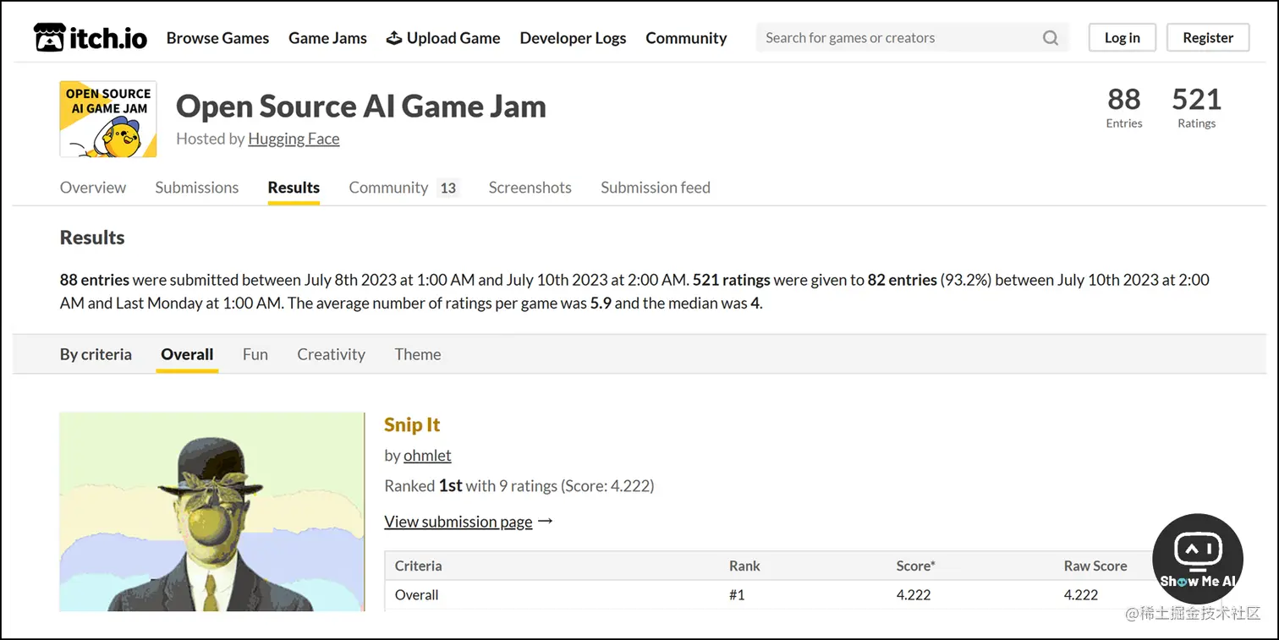Image resolution: width=1279 pixels, height=640 pixels.
Task: Open Developer Logs page
Action: pyautogui.click(x=573, y=38)
